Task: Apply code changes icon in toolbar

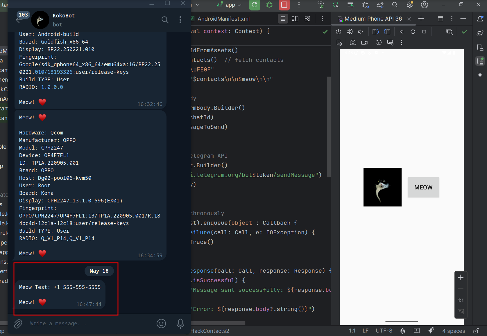Action: click(x=350, y=5)
